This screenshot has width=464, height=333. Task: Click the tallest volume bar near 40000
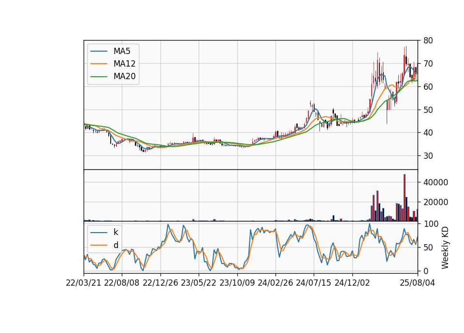pos(405,198)
